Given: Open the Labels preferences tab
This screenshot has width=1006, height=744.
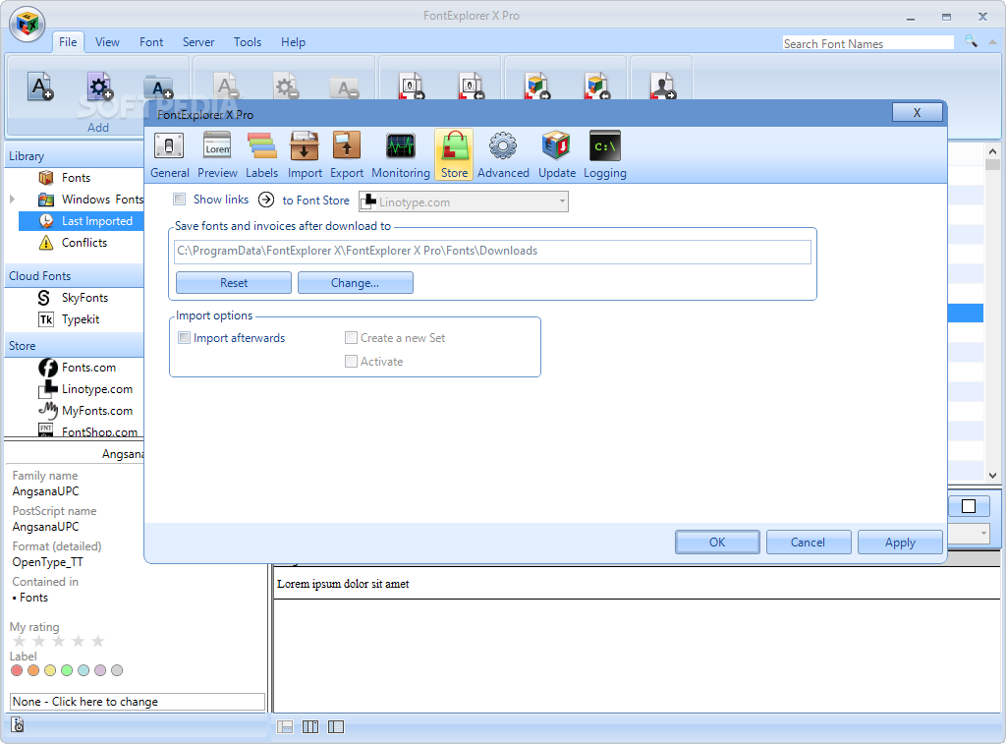Looking at the screenshot, I should tap(261, 154).
